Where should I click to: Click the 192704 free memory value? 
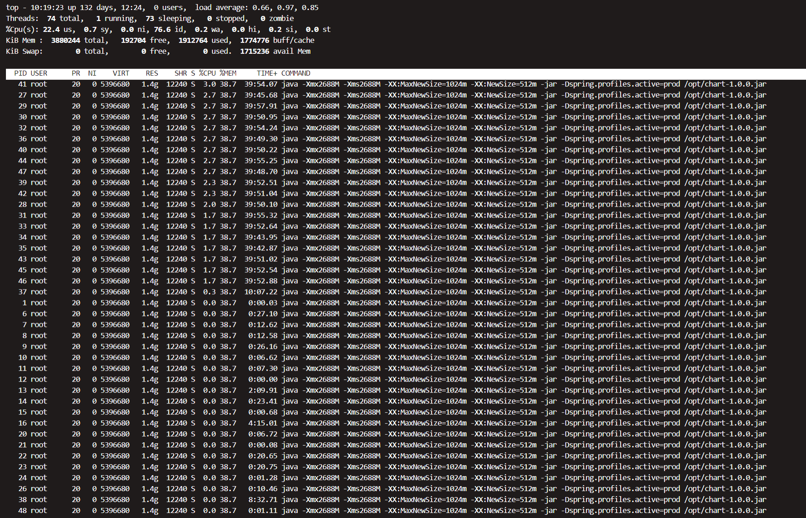coord(133,41)
